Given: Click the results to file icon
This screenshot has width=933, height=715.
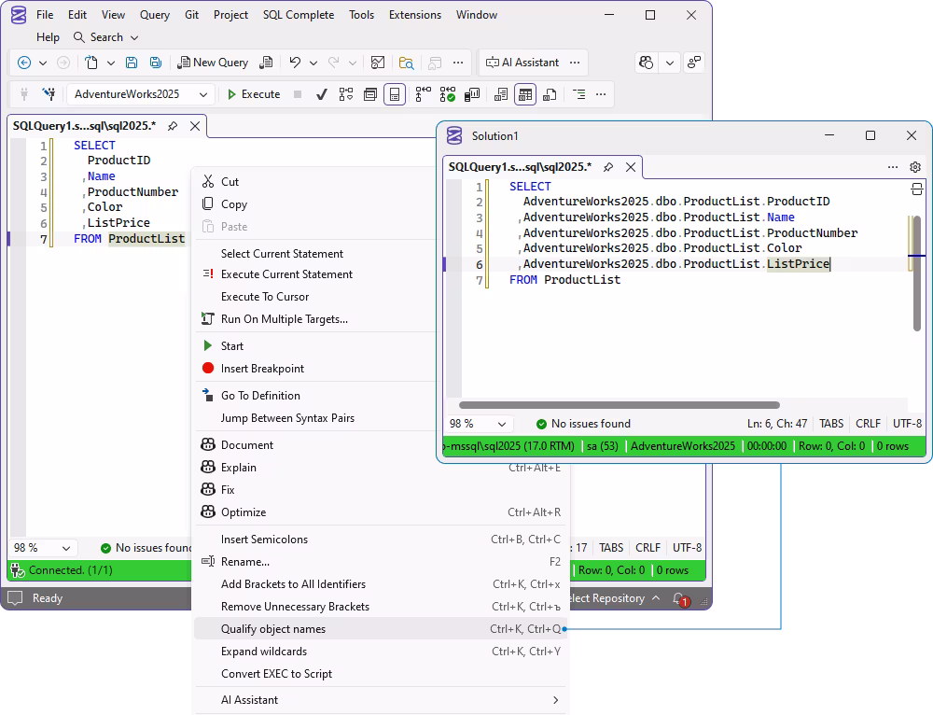Looking at the screenshot, I should (550, 94).
